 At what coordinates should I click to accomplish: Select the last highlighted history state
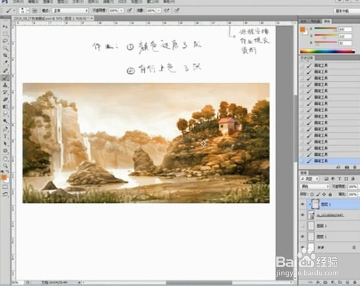[329, 161]
